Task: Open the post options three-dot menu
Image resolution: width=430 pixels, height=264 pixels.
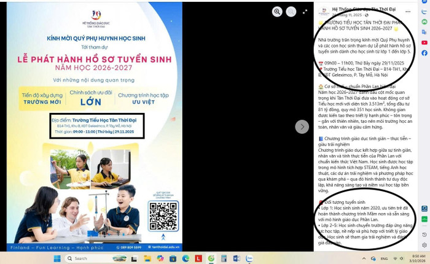Action: [x=408, y=12]
